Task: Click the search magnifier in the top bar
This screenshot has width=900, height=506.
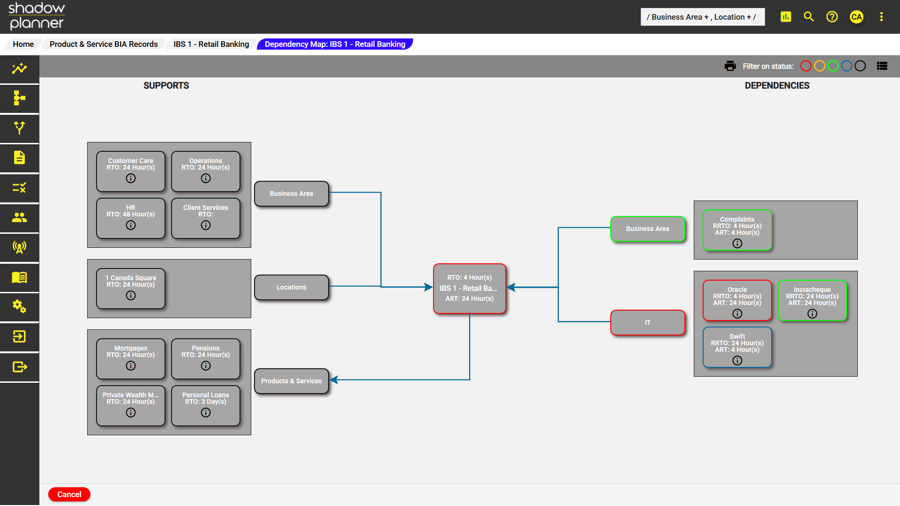Action: [x=808, y=16]
